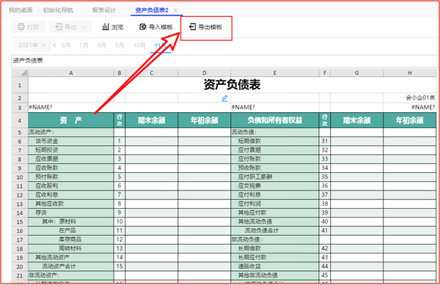Viewport: 440px width, 285px height.
Task: Select the 10月 month
Action: pos(139,45)
